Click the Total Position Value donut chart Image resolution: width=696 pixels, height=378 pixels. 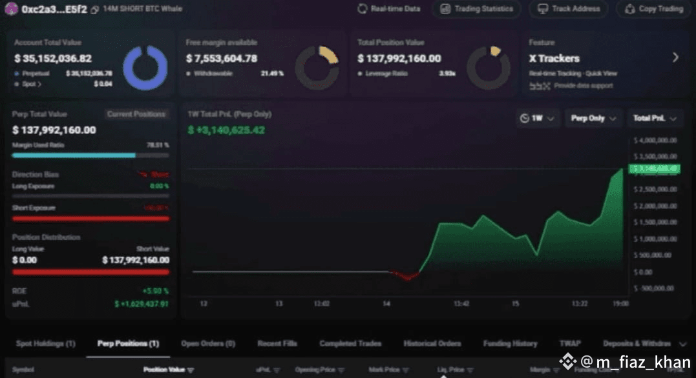(489, 68)
